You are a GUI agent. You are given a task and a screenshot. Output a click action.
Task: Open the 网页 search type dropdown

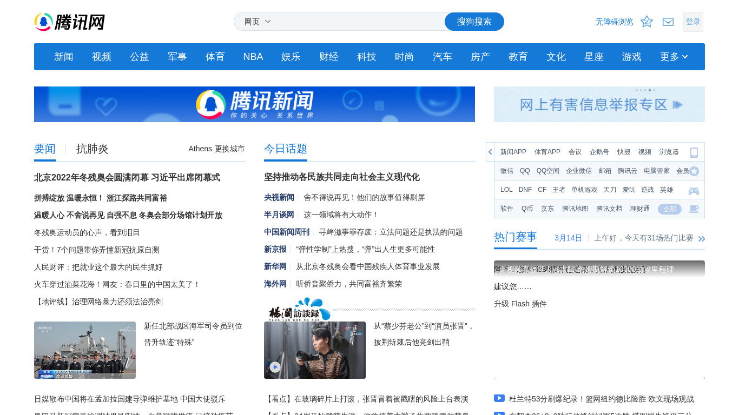click(x=258, y=22)
